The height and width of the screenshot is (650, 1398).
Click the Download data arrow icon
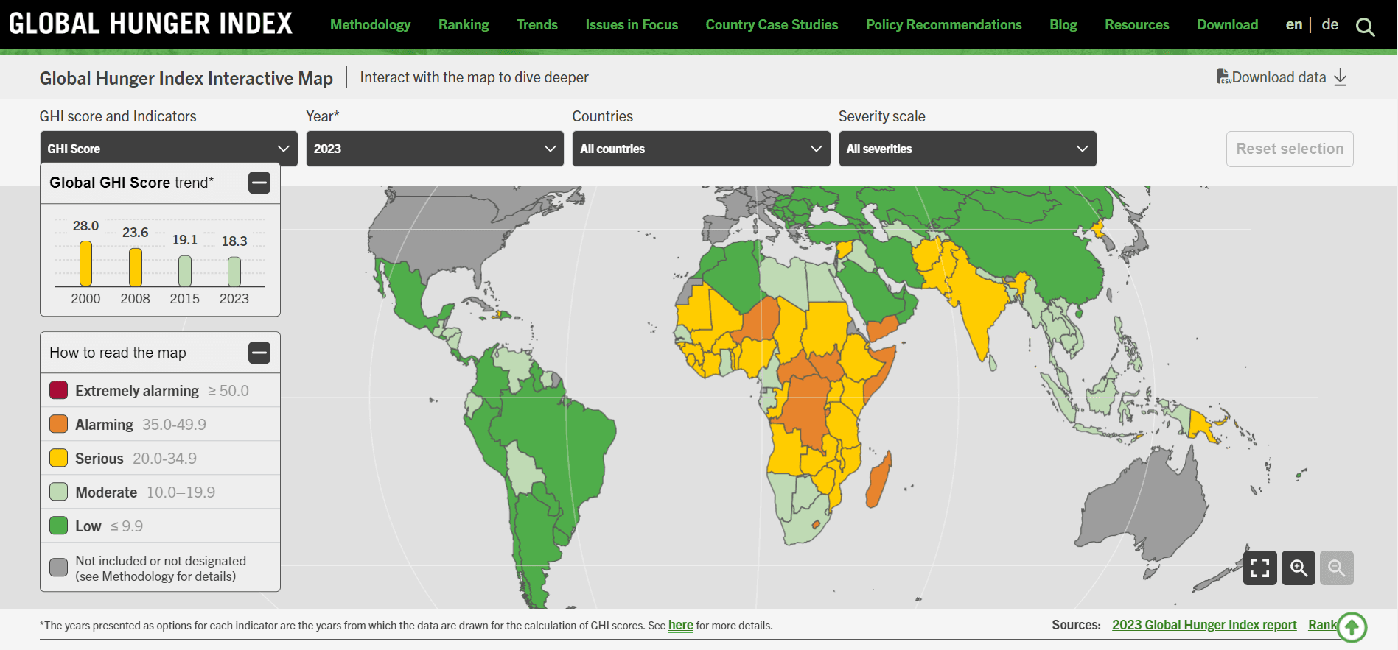click(x=1341, y=77)
